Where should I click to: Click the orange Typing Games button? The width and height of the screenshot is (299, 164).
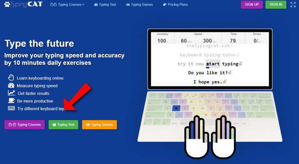click(99, 125)
